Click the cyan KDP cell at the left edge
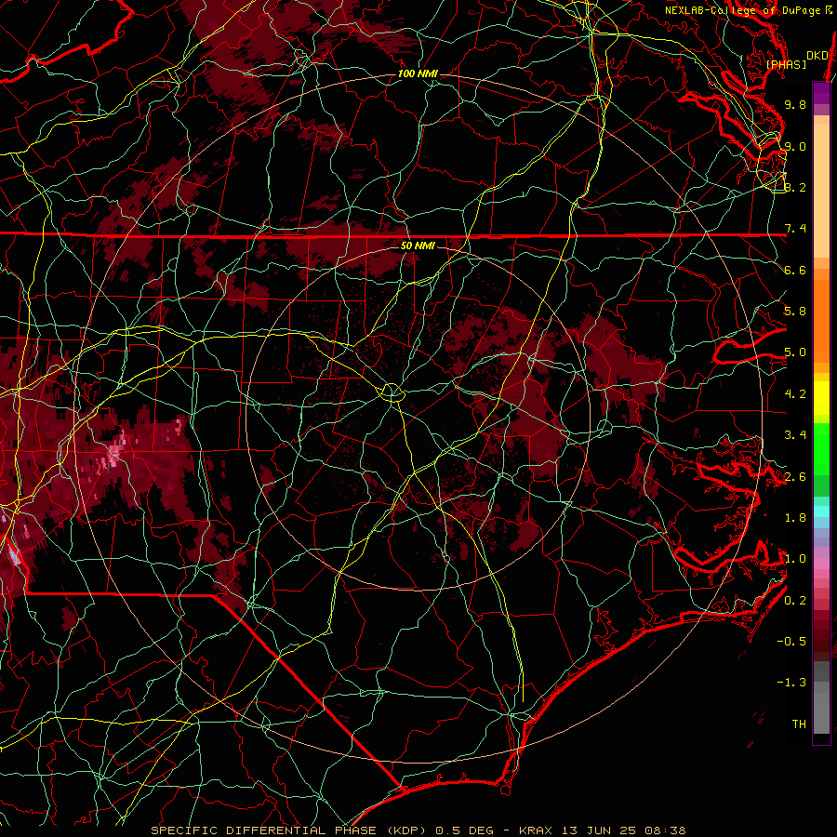Viewport: 837px width, 837px height. 14,553
